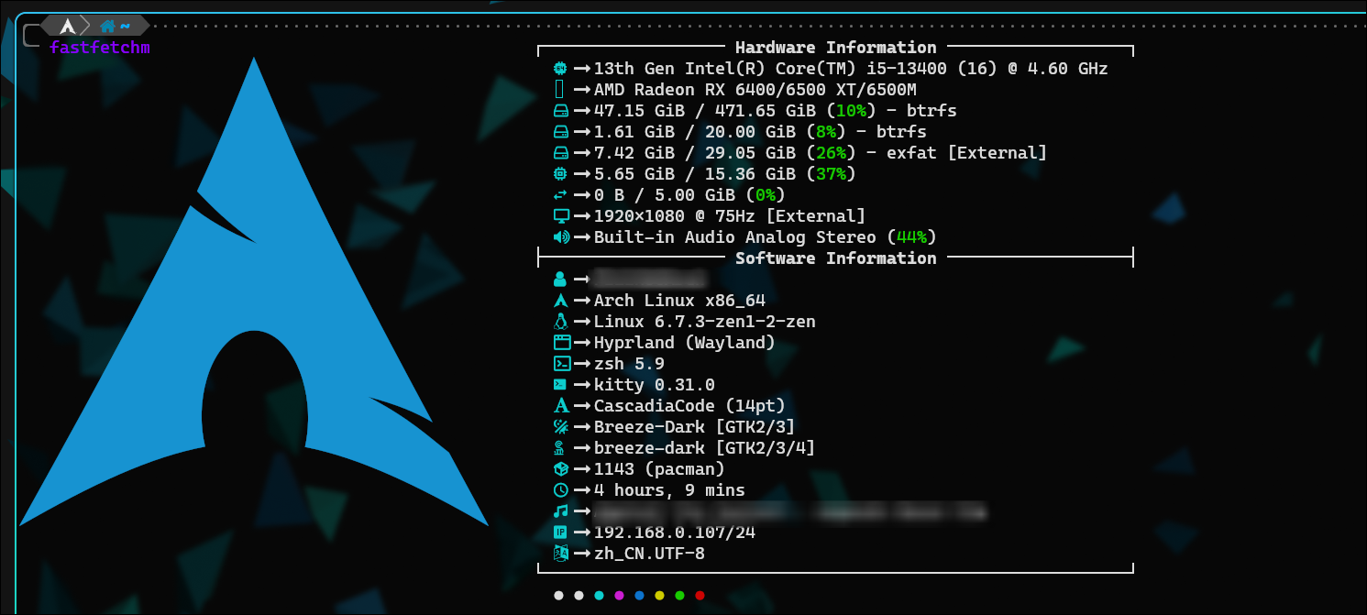
Task: Click the Arch logo in the shell prompt
Action: click(x=68, y=27)
